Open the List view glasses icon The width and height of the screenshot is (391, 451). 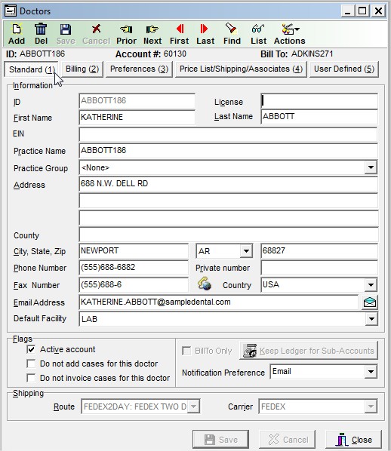tap(258, 34)
